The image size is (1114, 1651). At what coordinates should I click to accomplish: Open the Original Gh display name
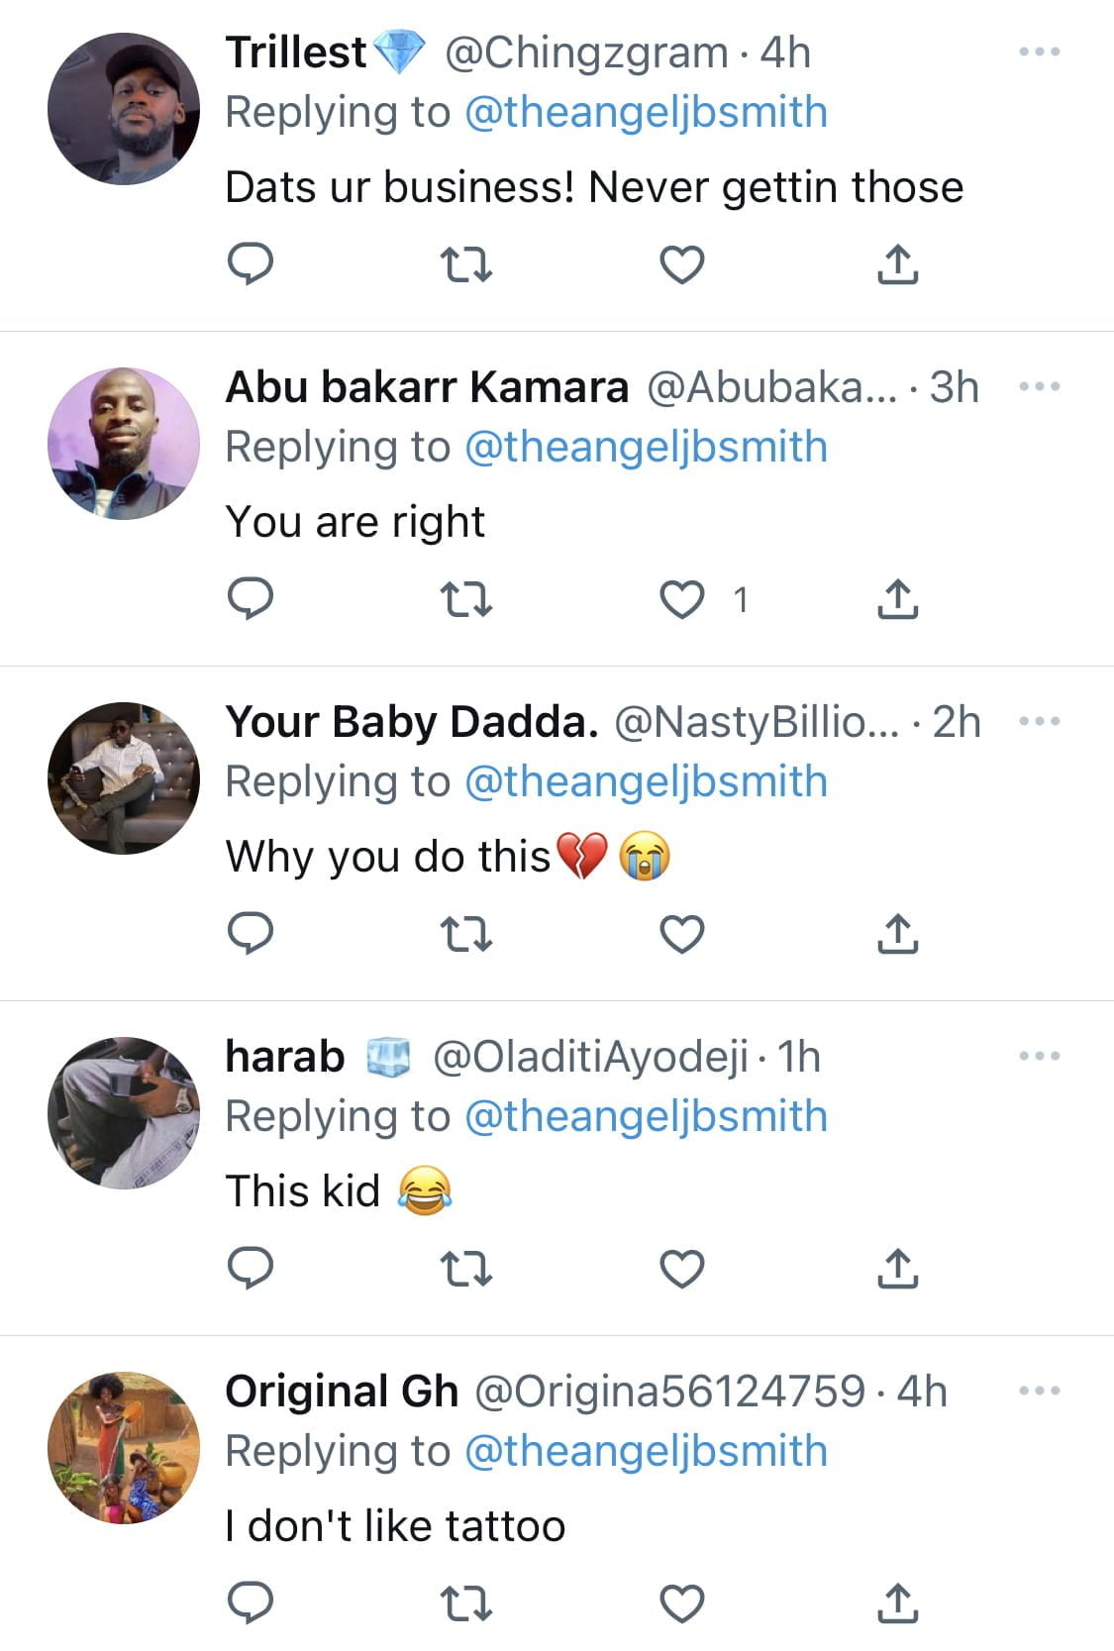342,1392
